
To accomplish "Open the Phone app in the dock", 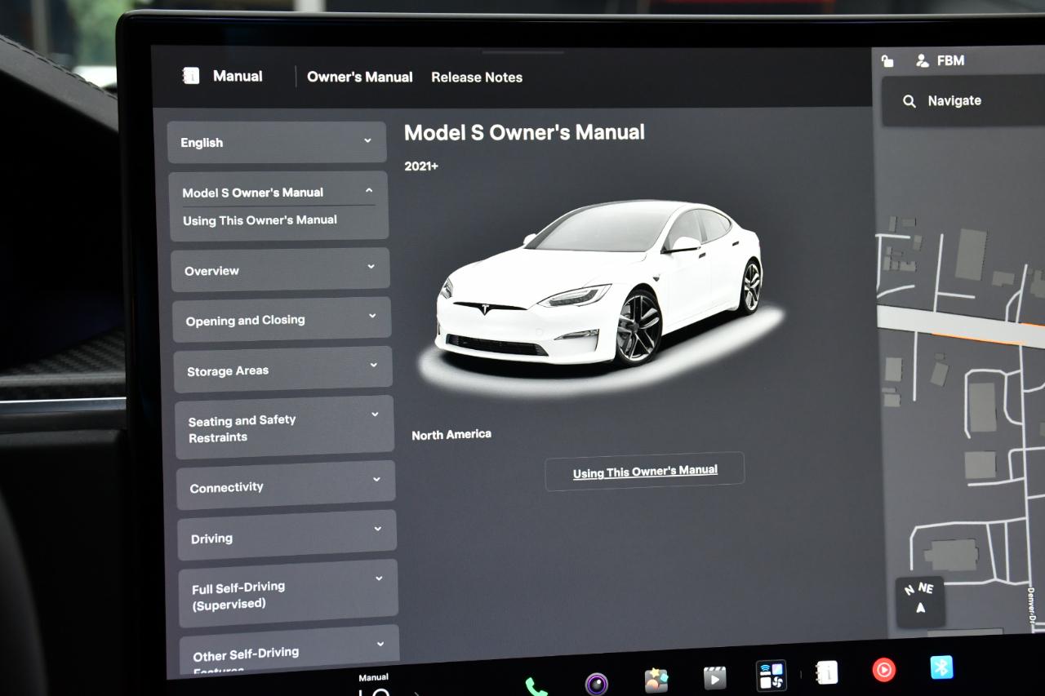I will click(x=536, y=687).
